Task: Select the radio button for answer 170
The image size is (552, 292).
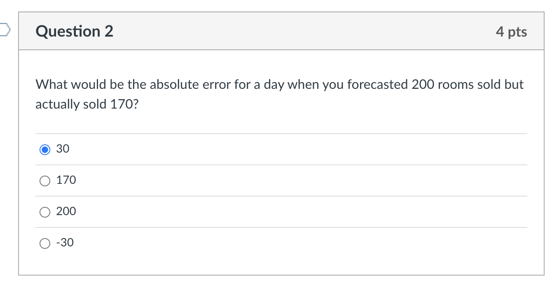Action: coord(44,180)
